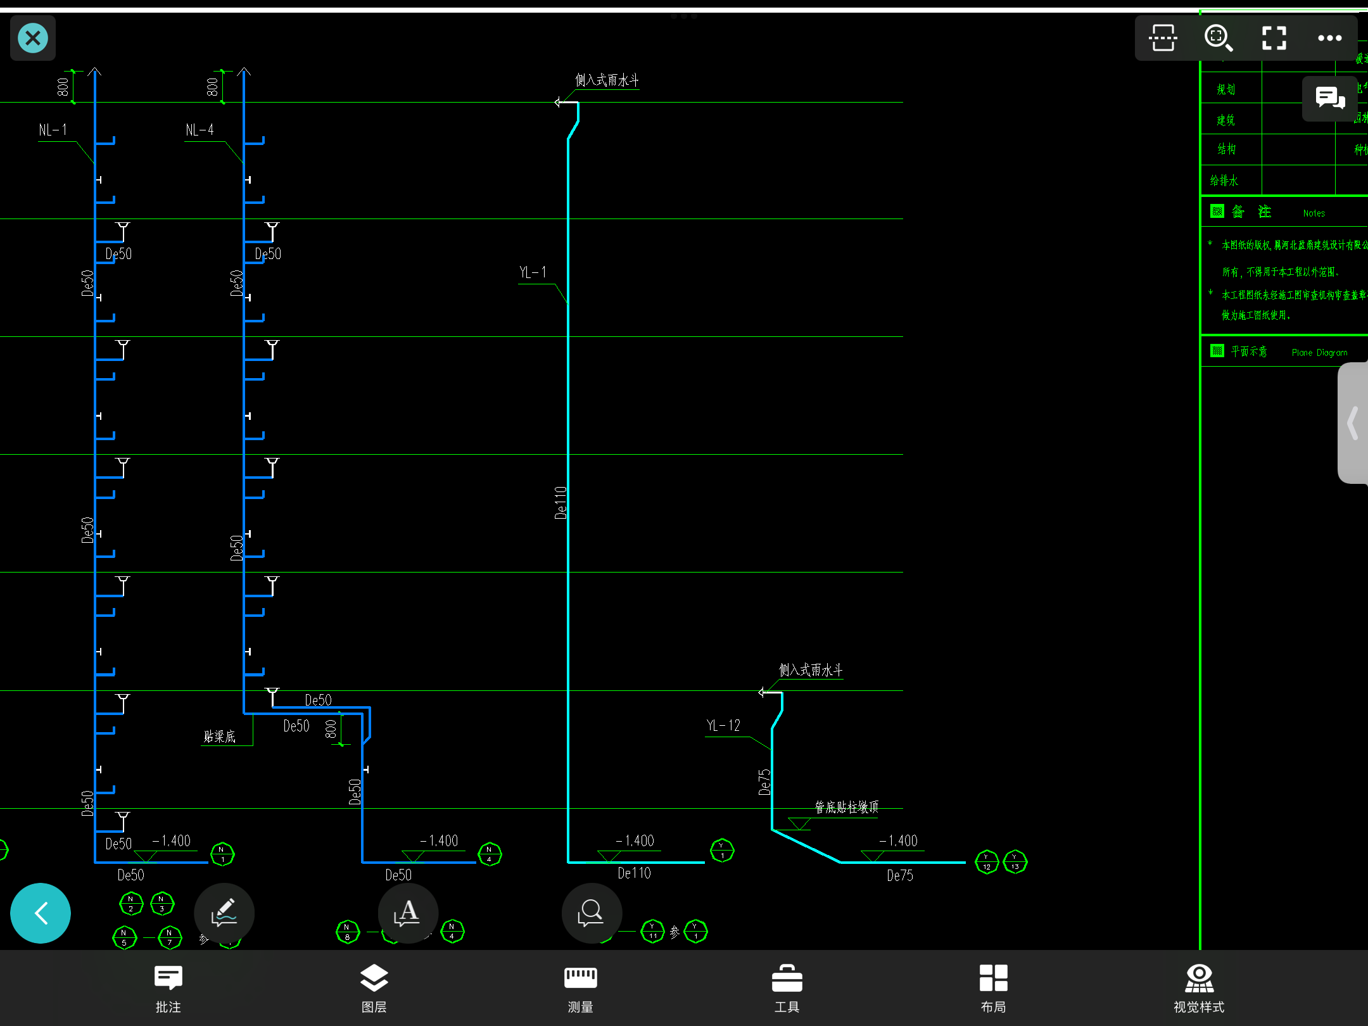Select the Y-12 octagon marker
The width and height of the screenshot is (1368, 1026).
[x=987, y=862]
